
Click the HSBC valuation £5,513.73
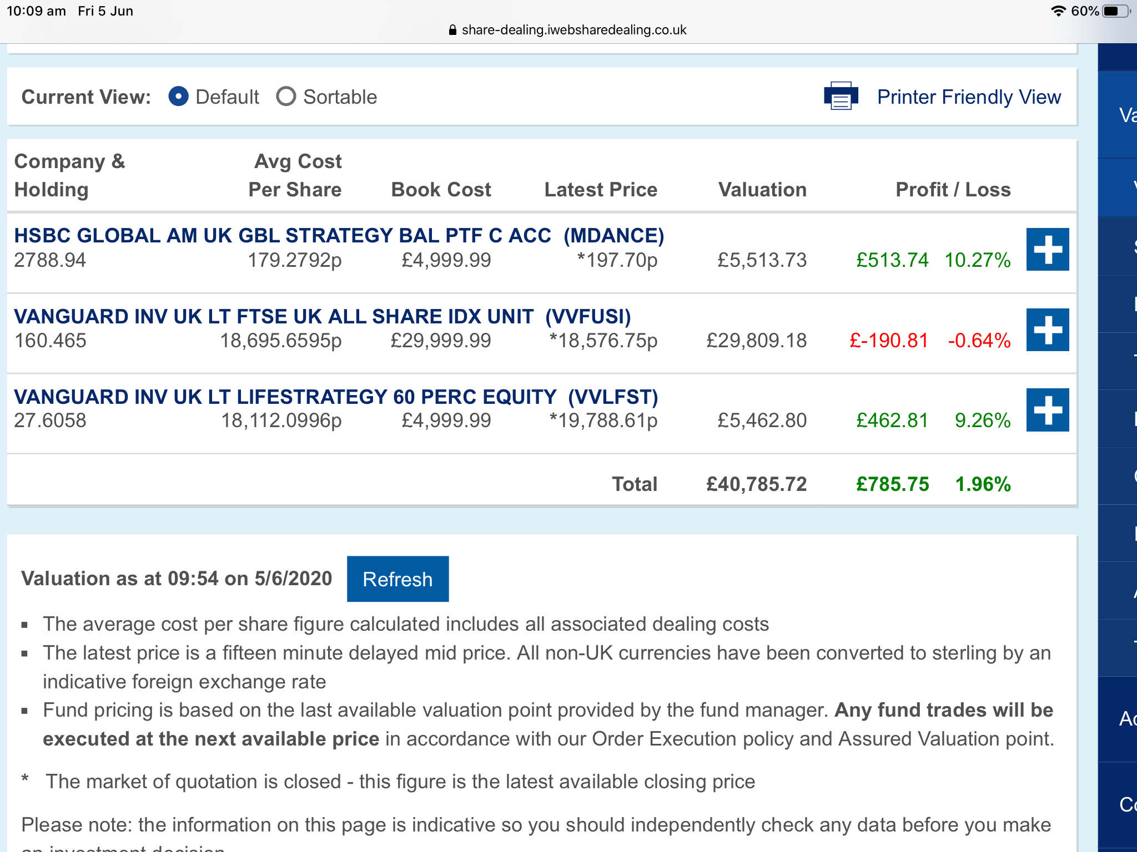point(762,260)
